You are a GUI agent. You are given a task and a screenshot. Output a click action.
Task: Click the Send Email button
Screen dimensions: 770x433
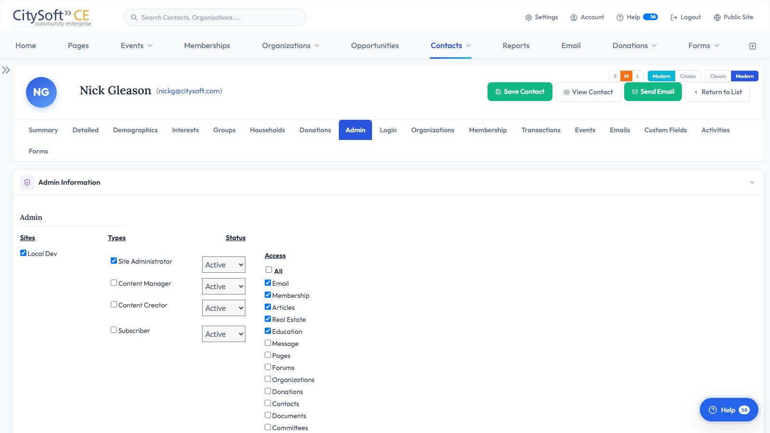653,91
